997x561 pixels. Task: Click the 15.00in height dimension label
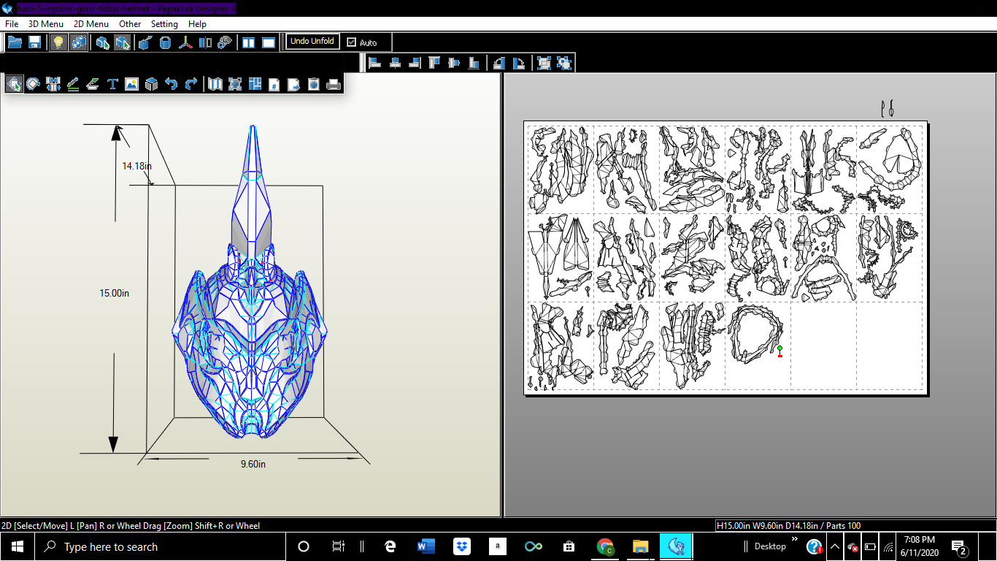pyautogui.click(x=115, y=293)
